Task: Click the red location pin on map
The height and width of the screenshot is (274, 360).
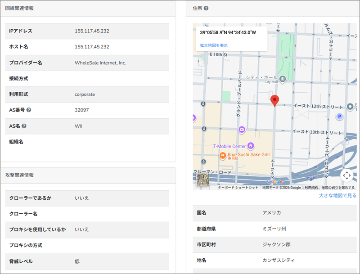Action: 274,101
